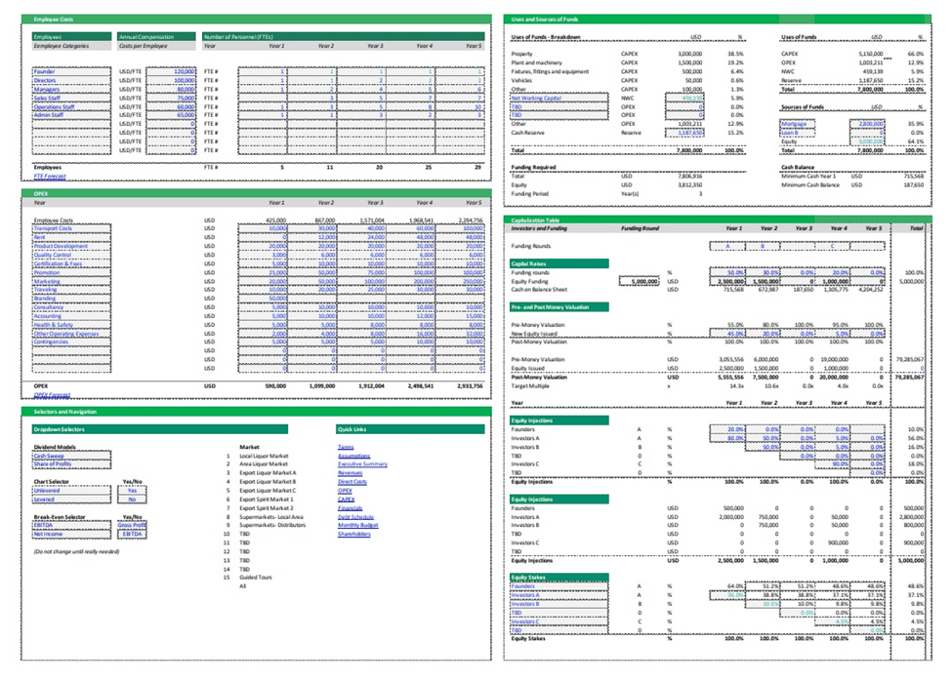The image size is (952, 682).
Task: Select the Health & Safety label cell
Action: tap(71, 325)
